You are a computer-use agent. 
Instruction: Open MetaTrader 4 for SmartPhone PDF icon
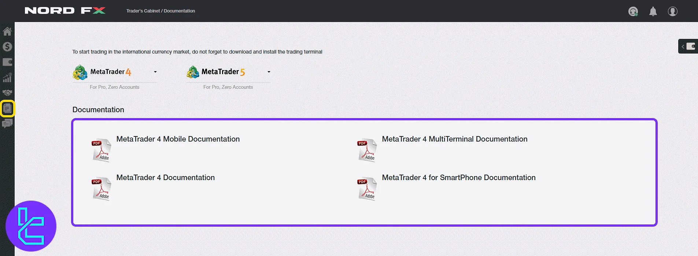click(x=367, y=189)
